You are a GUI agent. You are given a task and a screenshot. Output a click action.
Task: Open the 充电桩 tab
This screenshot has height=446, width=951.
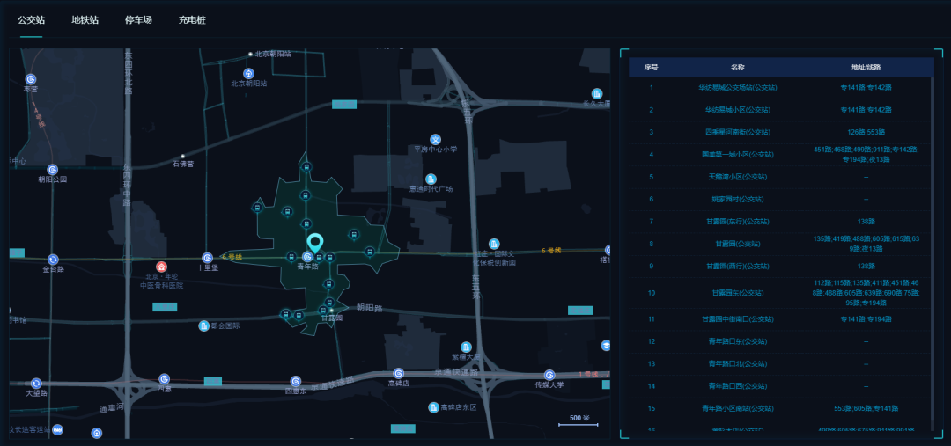click(x=192, y=19)
